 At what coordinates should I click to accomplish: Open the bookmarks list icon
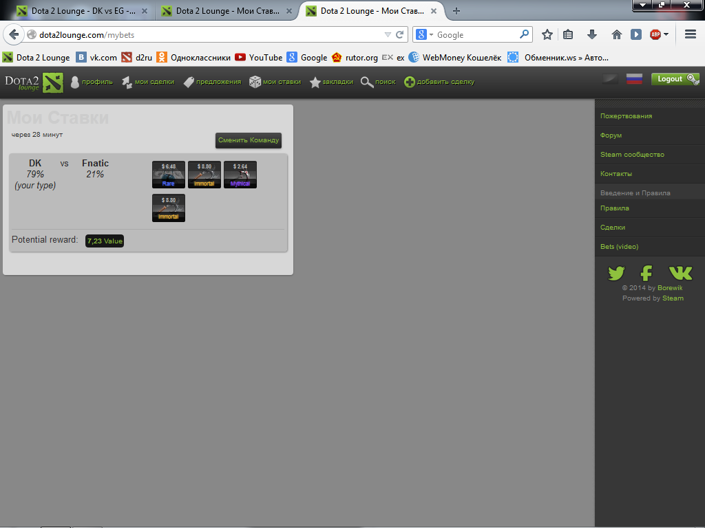pyautogui.click(x=568, y=34)
